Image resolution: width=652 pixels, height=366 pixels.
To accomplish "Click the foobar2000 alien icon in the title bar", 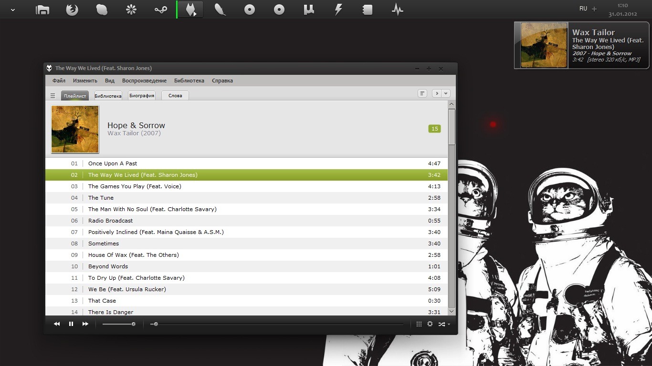I will coord(49,68).
